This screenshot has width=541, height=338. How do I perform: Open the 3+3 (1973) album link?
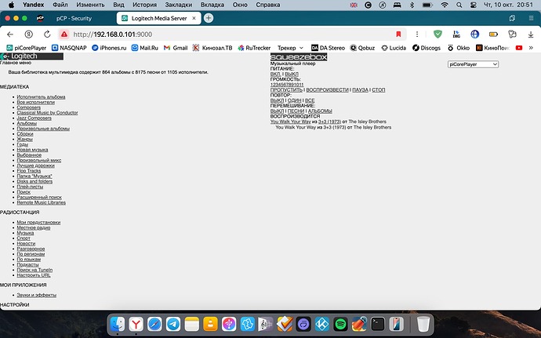(x=329, y=122)
